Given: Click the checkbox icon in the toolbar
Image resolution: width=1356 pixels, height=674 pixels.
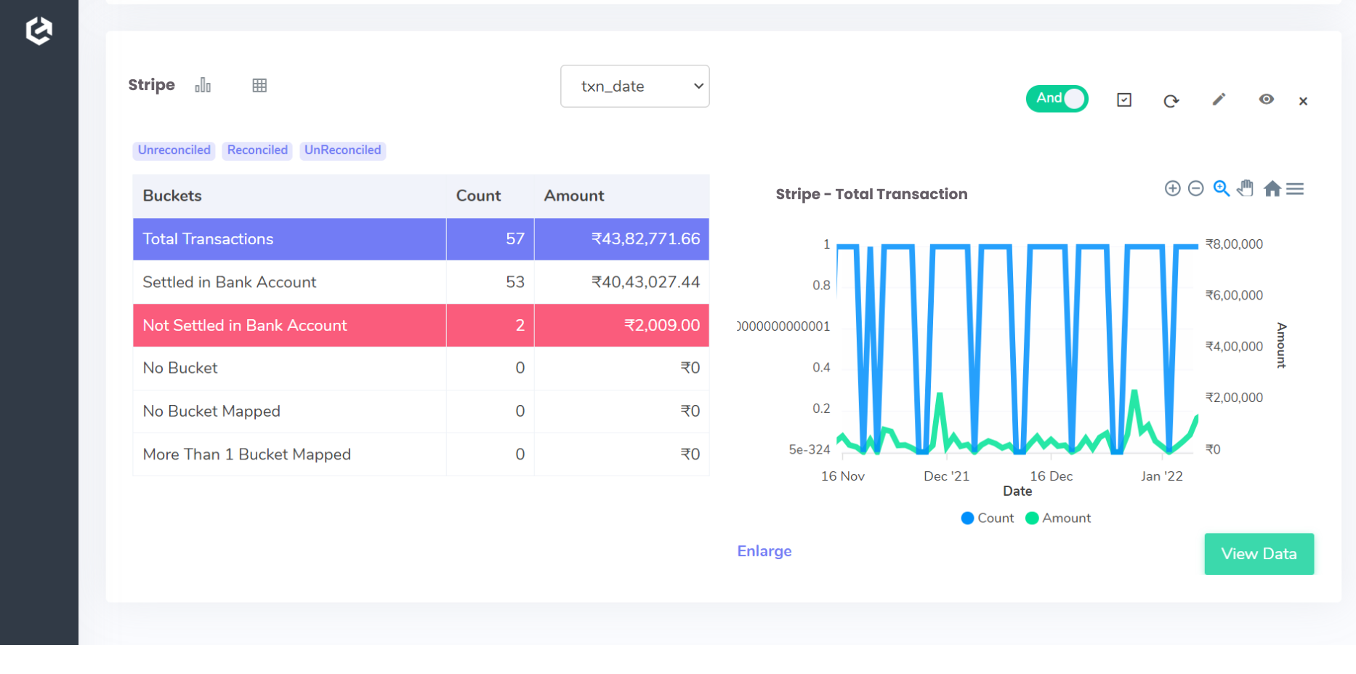Looking at the screenshot, I should (x=1123, y=100).
